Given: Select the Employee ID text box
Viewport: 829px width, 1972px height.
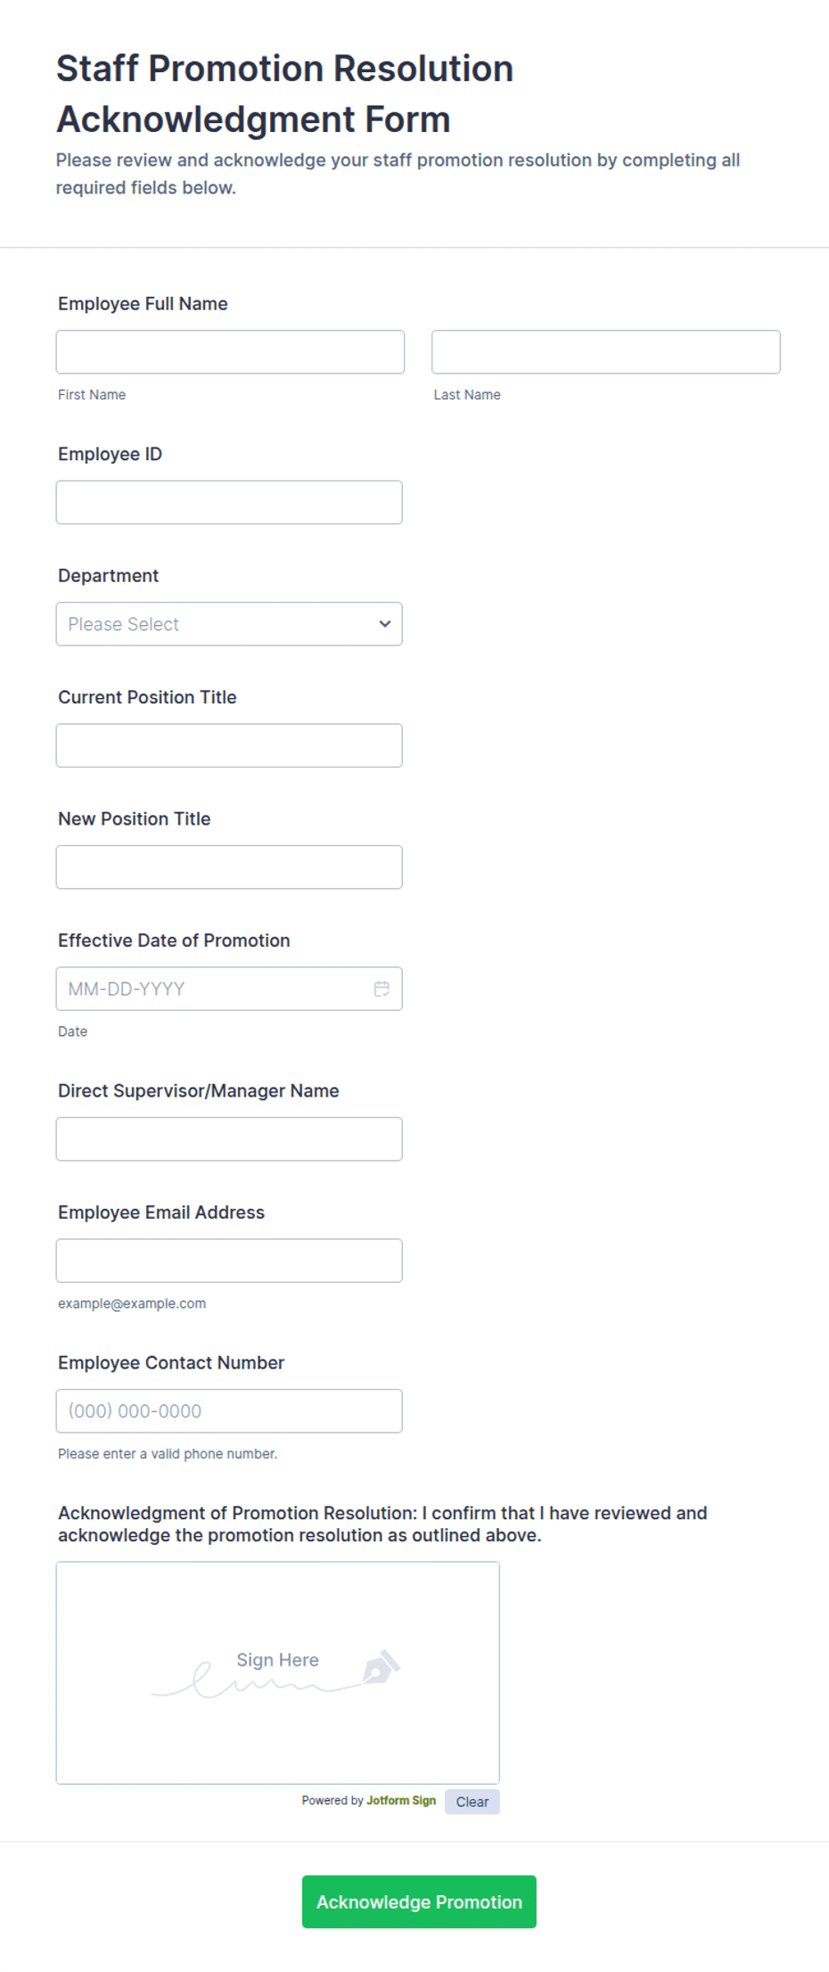Looking at the screenshot, I should click(x=229, y=503).
